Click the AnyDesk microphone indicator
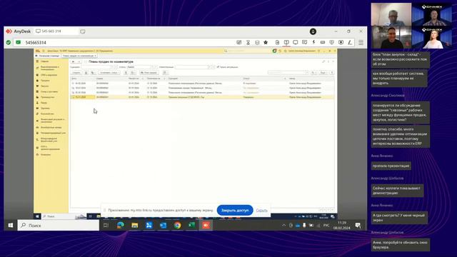Viewport: 457px width, 257px height. (x=313, y=31)
